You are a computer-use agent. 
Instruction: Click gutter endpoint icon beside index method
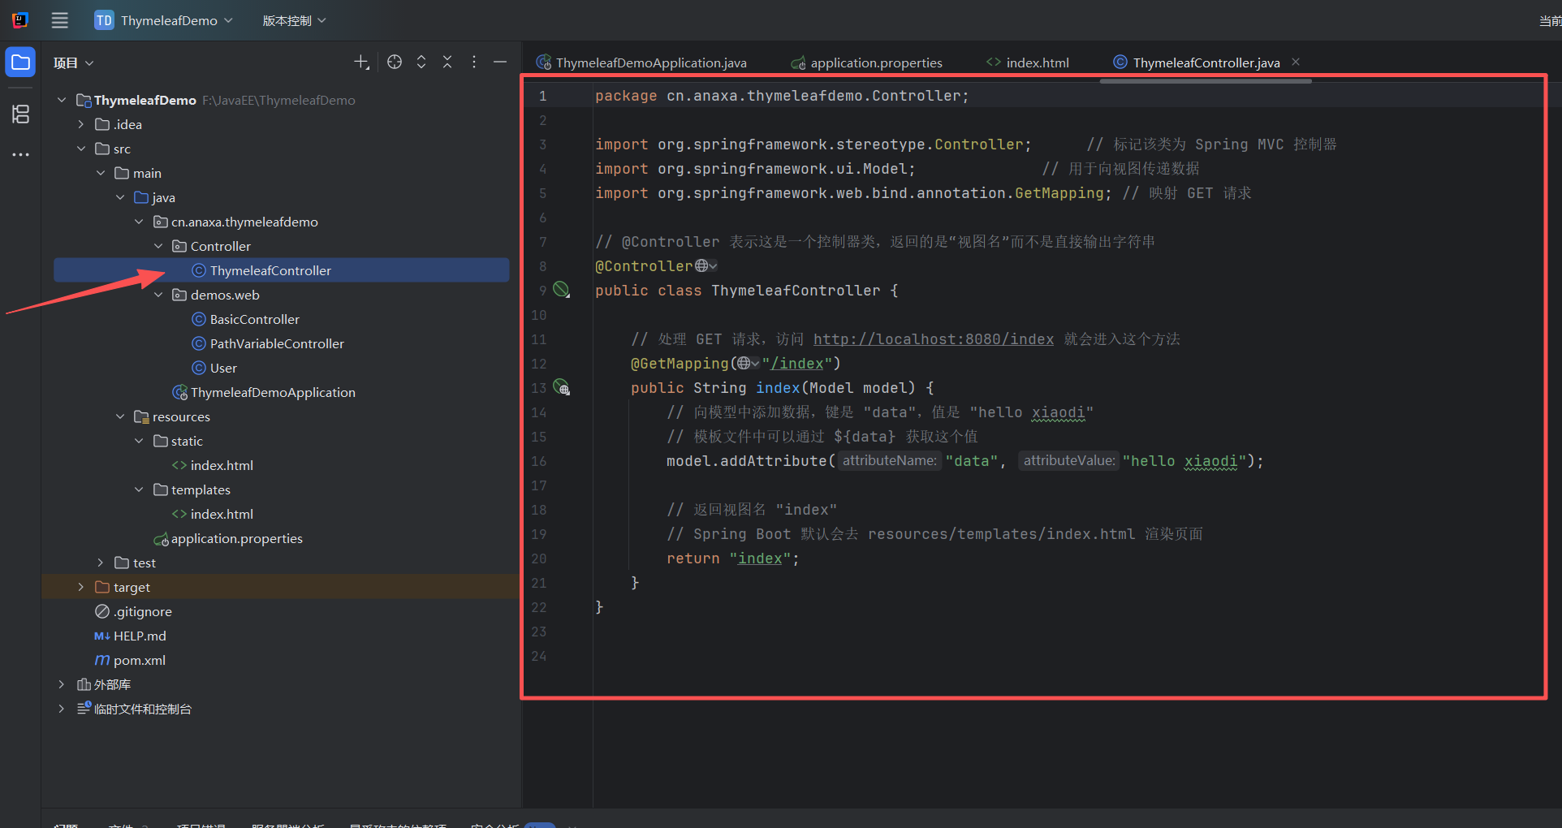562,387
